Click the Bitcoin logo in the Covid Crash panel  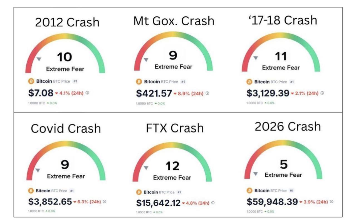[x=31, y=191]
